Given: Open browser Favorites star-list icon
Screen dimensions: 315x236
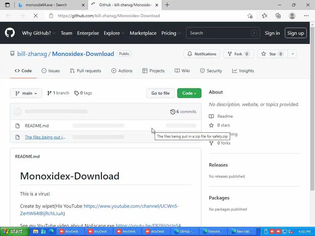Looking at the screenshot, I should click(x=264, y=16).
